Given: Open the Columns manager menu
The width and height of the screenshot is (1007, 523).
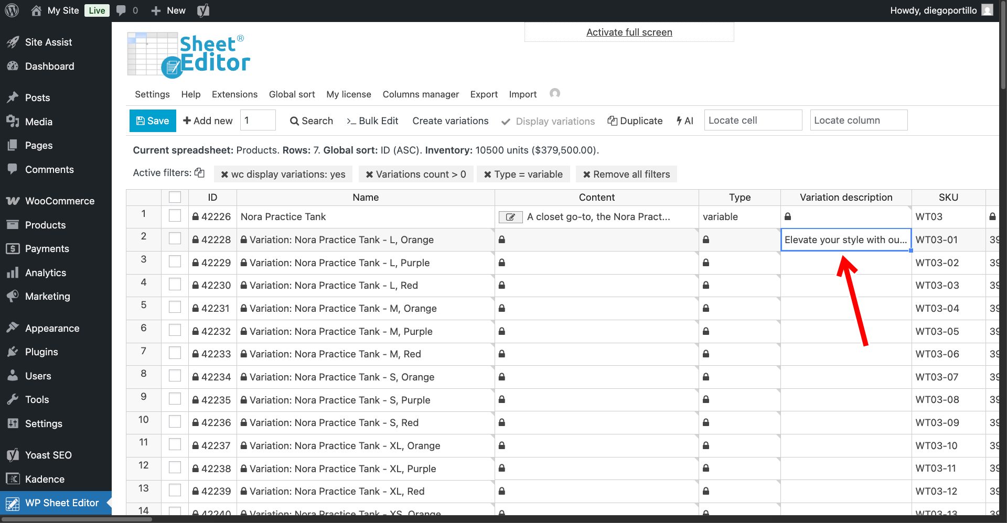Looking at the screenshot, I should pyautogui.click(x=420, y=94).
